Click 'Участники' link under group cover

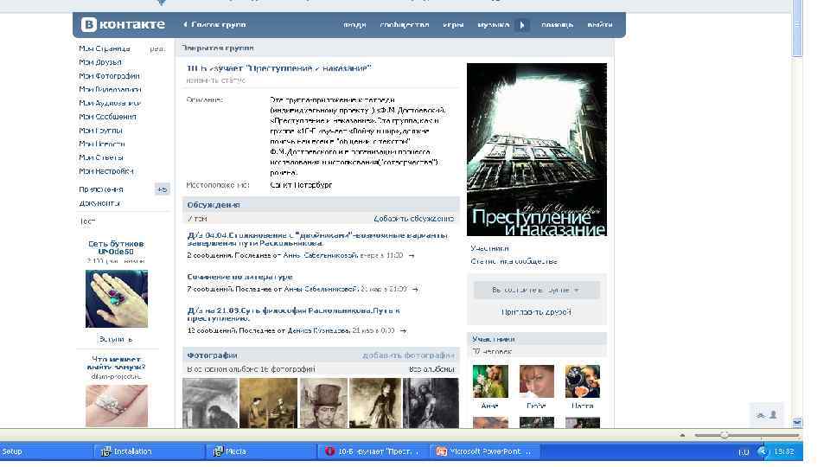[489, 248]
